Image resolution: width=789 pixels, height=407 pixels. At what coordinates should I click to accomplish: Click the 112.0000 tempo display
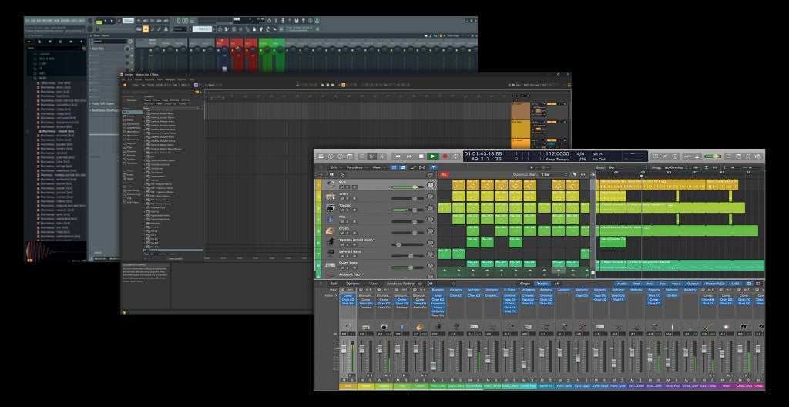[x=557, y=153]
